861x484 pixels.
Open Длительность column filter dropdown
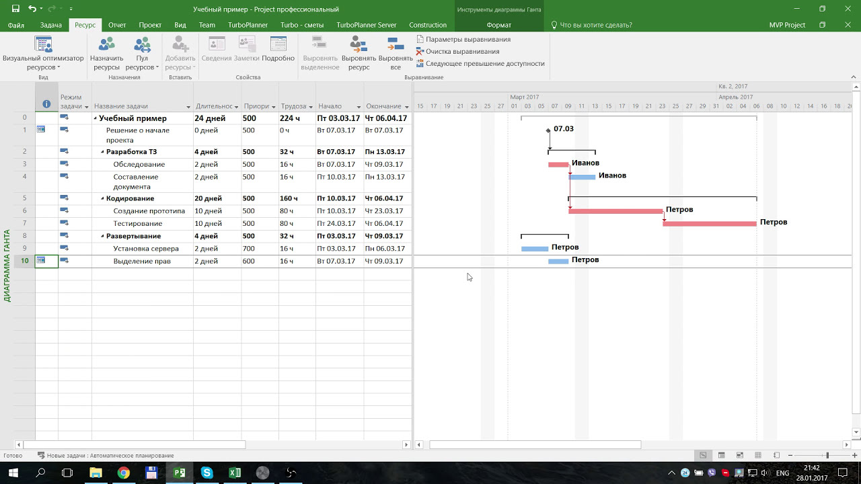pyautogui.click(x=236, y=107)
